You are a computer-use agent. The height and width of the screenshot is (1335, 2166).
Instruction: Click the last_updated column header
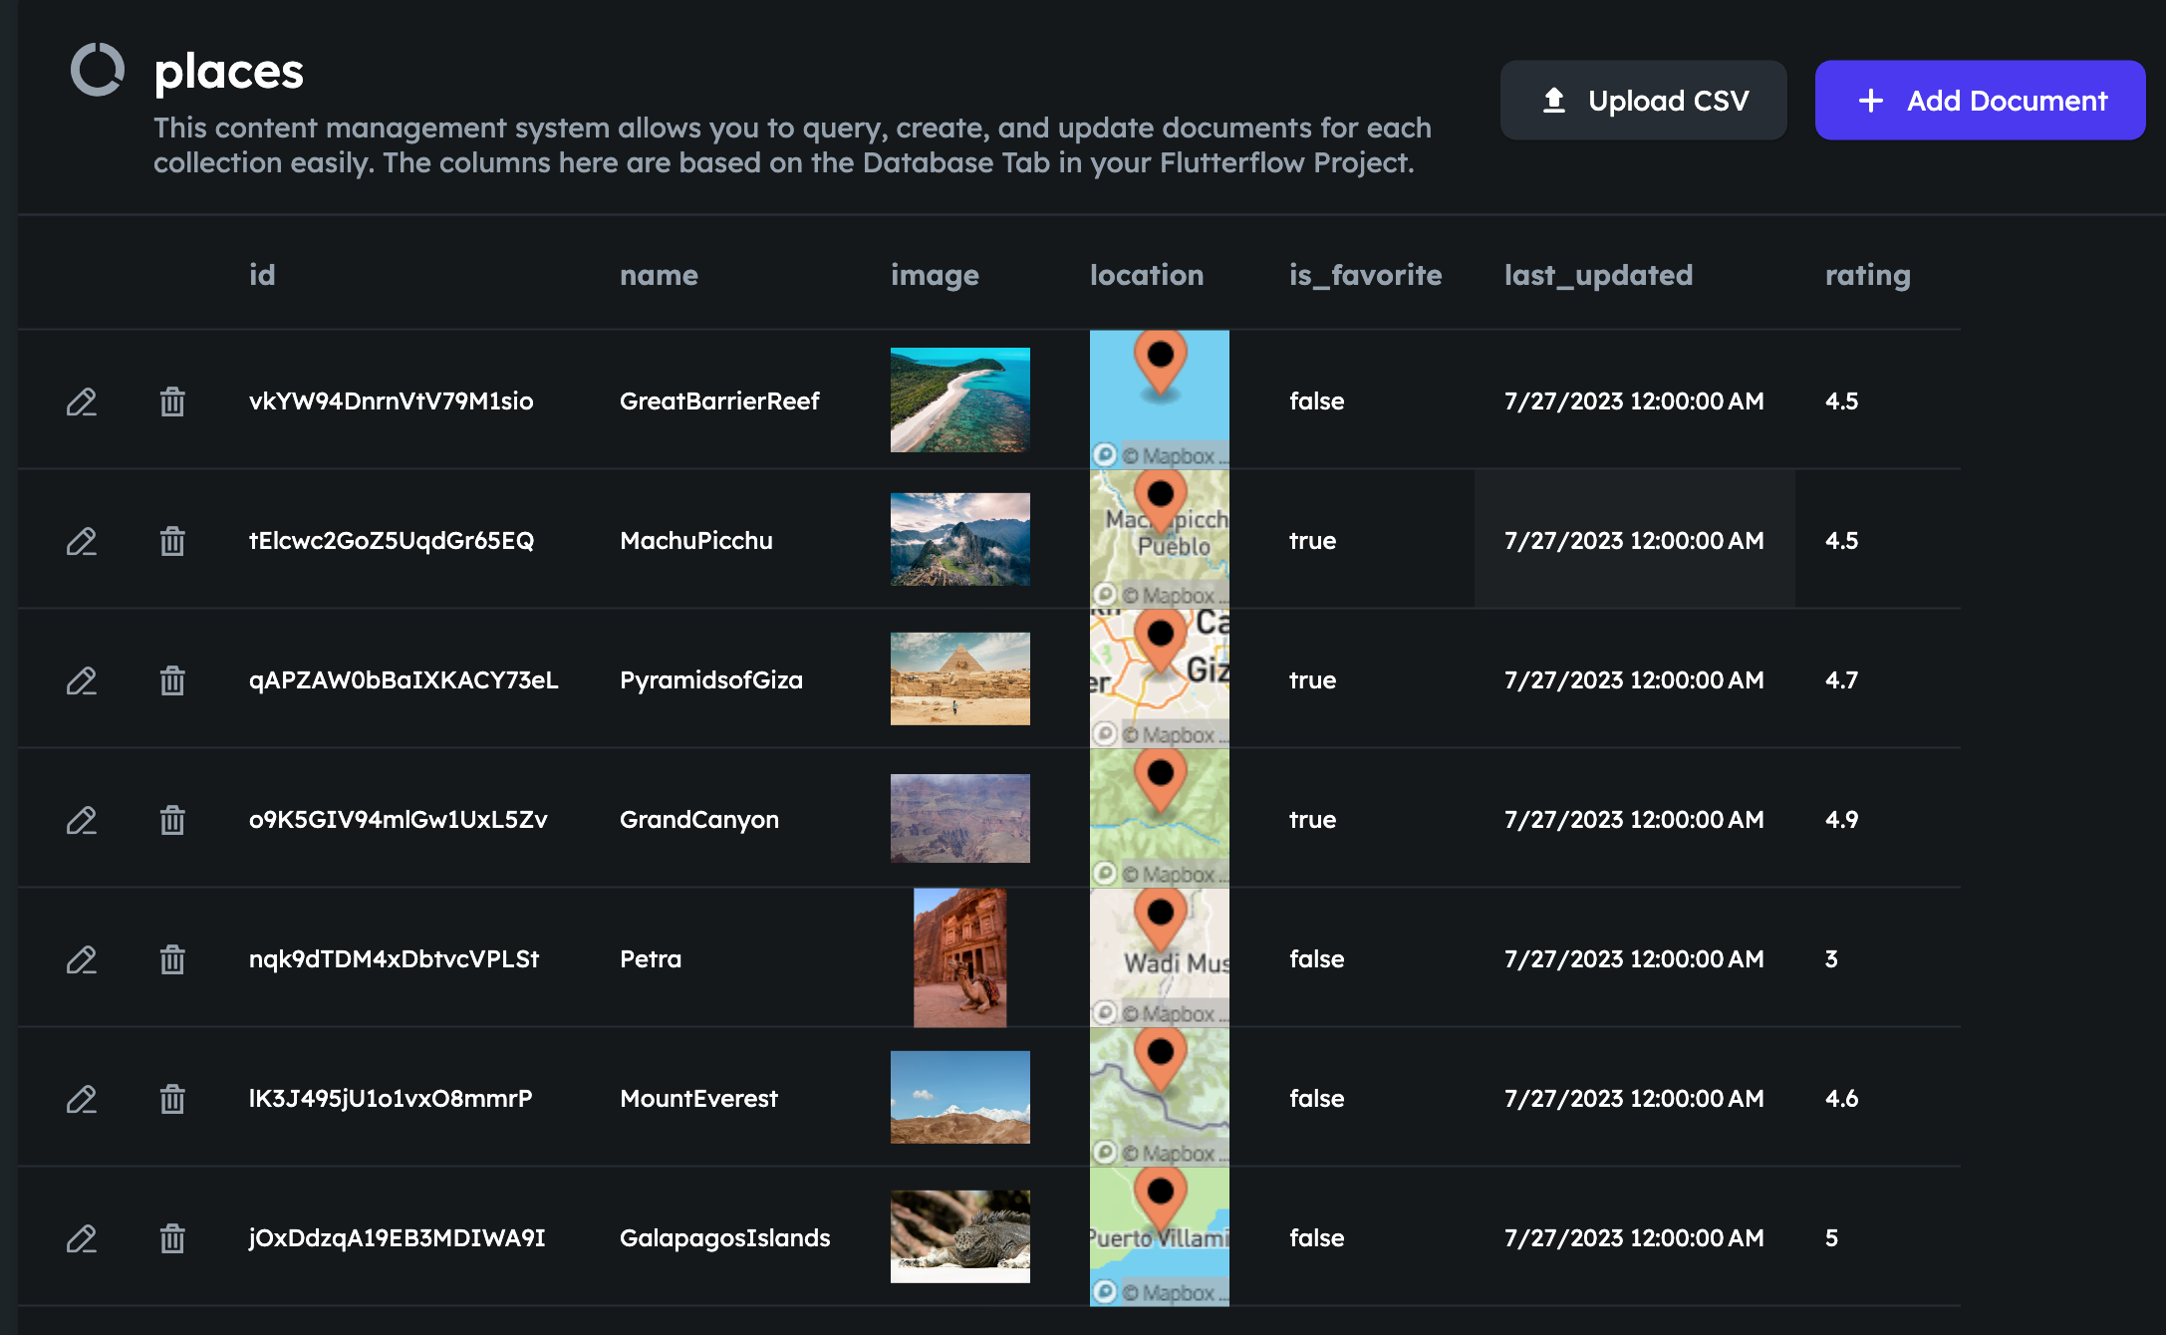tap(1598, 275)
